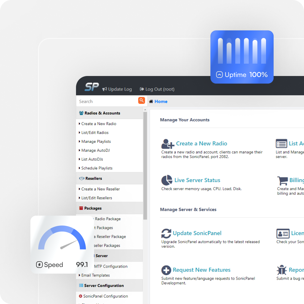This screenshot has height=304, width=304.
Task: Click the Billing shopping cart icon
Action: tap(282, 180)
